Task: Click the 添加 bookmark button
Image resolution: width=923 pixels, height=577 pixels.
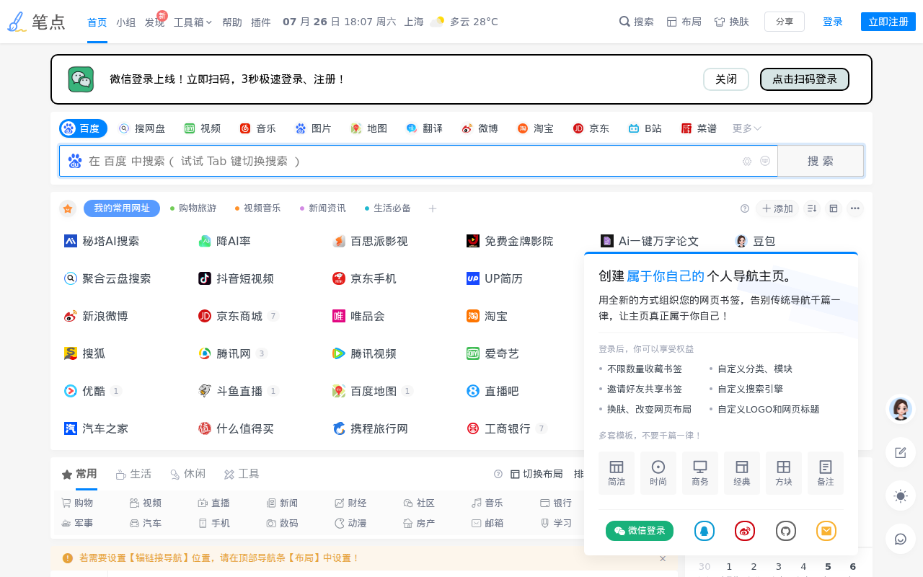Action: tap(777, 208)
